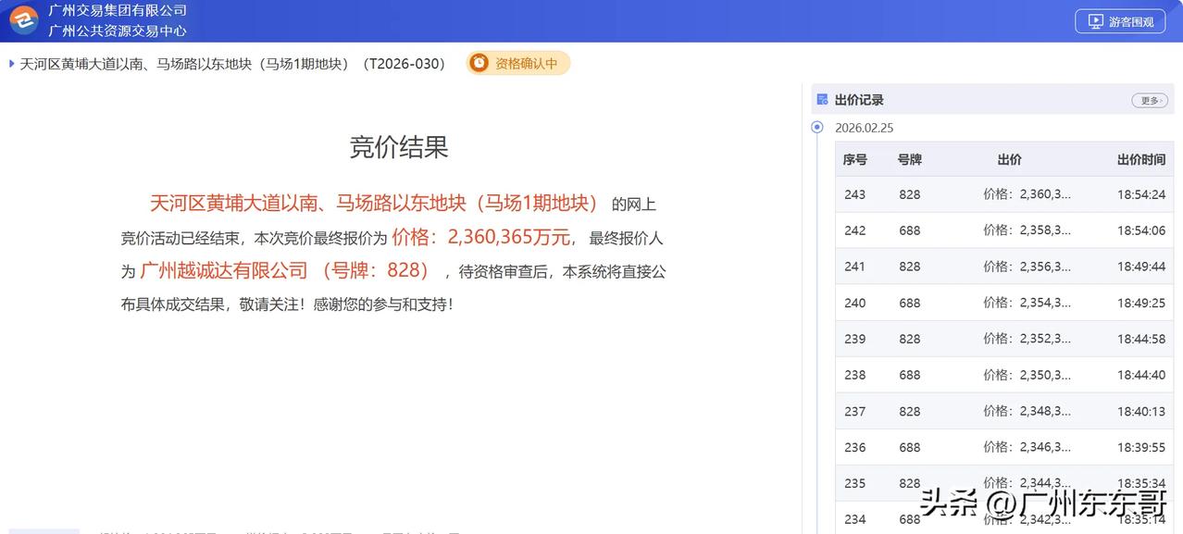The image size is (1183, 534).
Task: Click the bid time 18:44:40
Action: 1140,375
